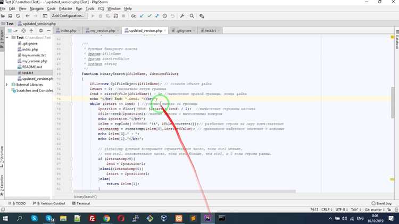399x224 pixels.
Task: Click the FileZilla icon in the taskbar
Action: pos(92,218)
